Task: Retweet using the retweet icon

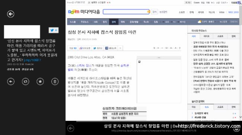Action: pyautogui.click(x=25, y=81)
